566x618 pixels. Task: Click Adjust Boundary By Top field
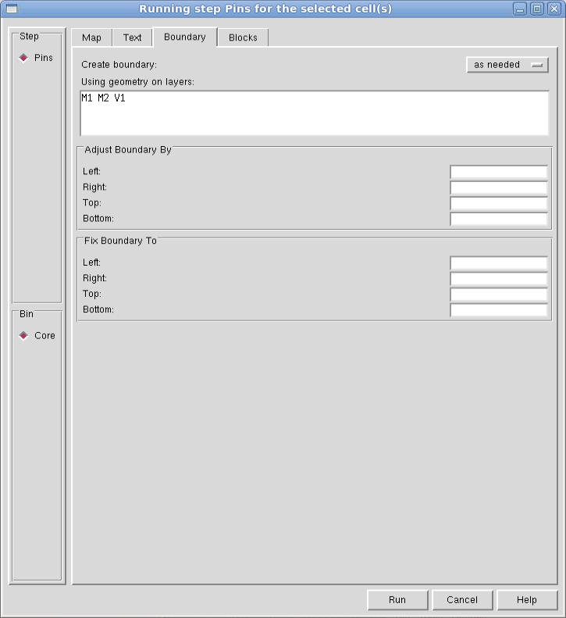[x=498, y=203]
